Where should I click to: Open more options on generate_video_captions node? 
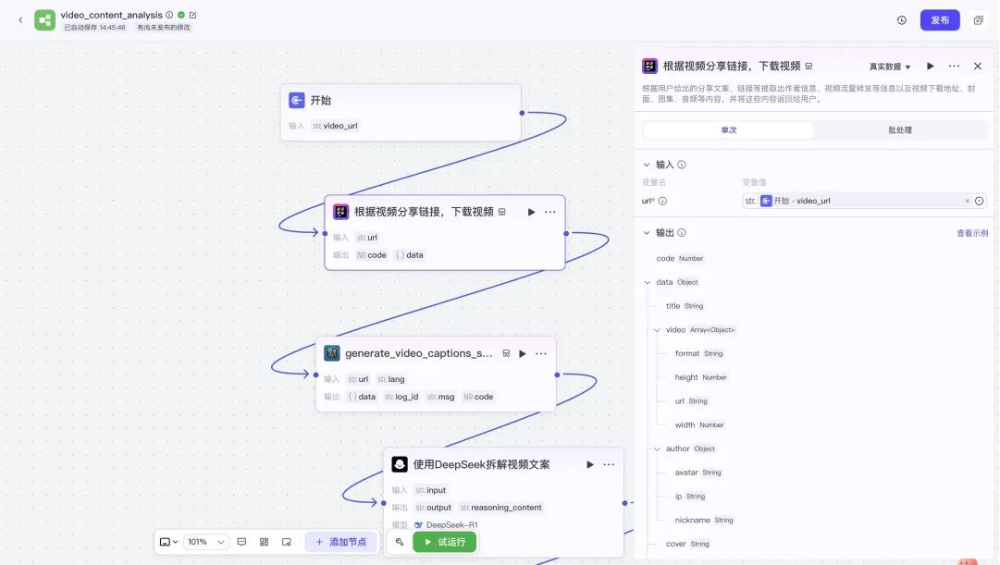pyautogui.click(x=541, y=353)
